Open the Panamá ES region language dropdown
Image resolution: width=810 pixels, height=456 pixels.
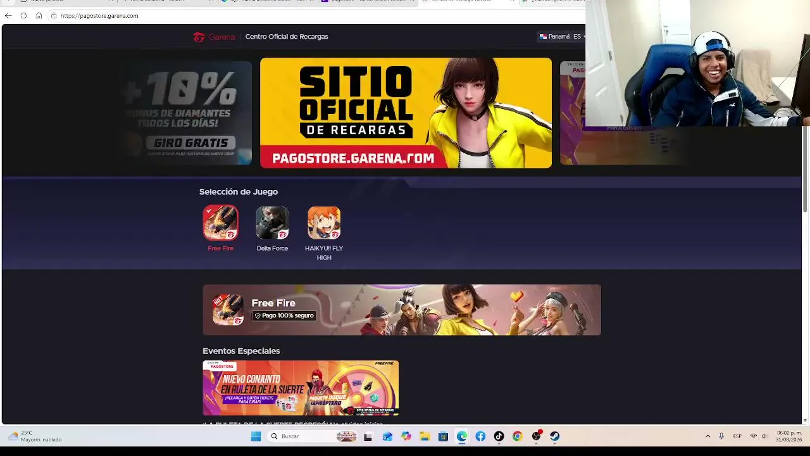point(561,37)
